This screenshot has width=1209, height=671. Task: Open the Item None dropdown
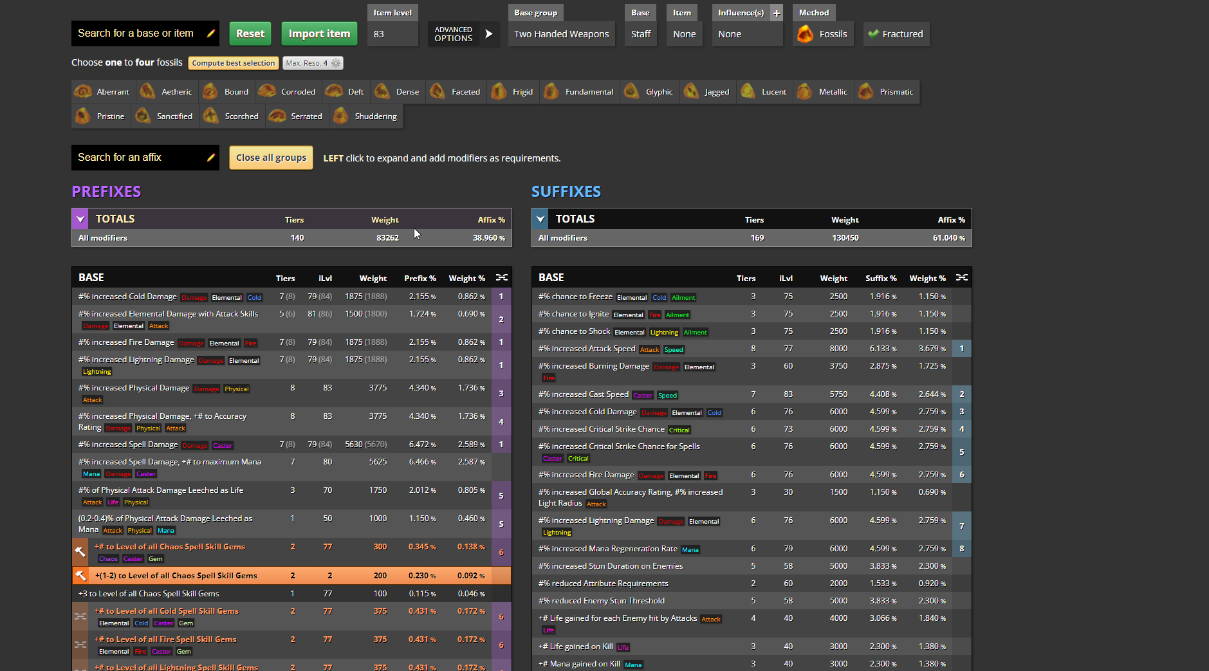685,34
